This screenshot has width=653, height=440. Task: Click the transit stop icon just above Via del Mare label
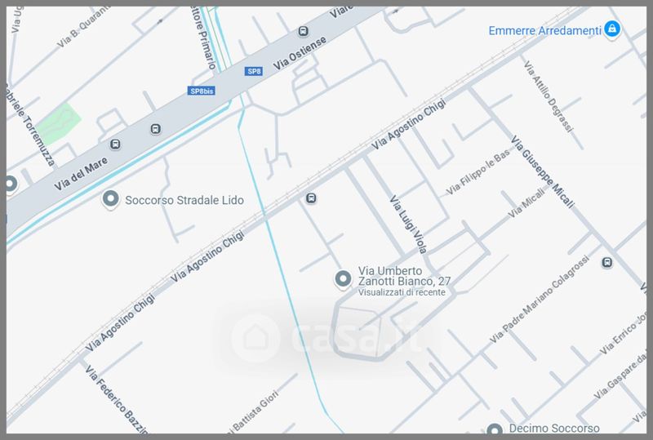(x=115, y=144)
